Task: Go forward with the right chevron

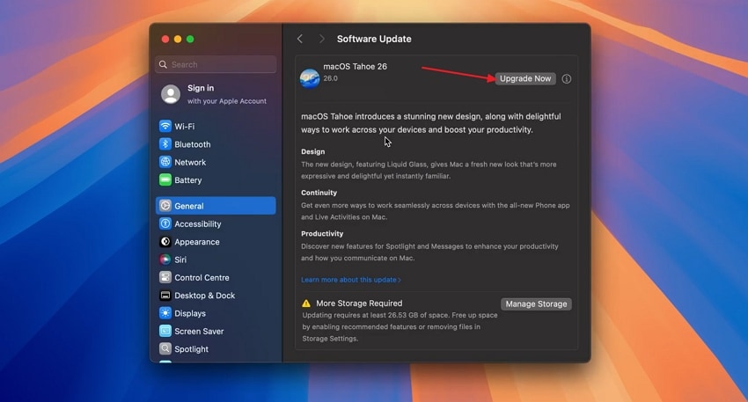Action: (321, 39)
